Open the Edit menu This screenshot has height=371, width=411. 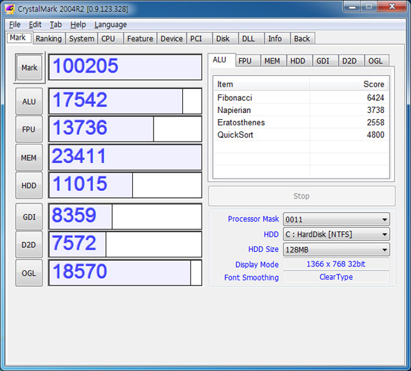[x=35, y=25]
